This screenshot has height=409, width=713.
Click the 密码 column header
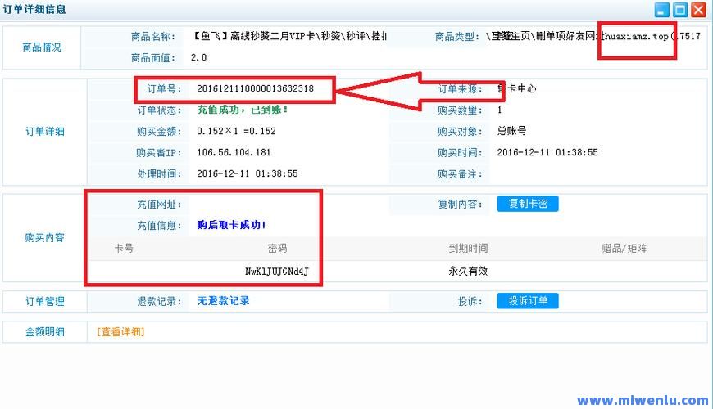tap(277, 249)
